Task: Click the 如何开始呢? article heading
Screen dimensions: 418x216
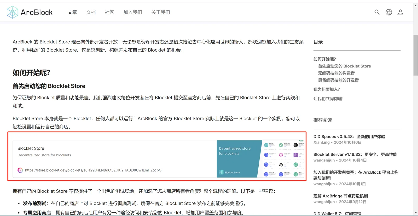Action: 31,73
